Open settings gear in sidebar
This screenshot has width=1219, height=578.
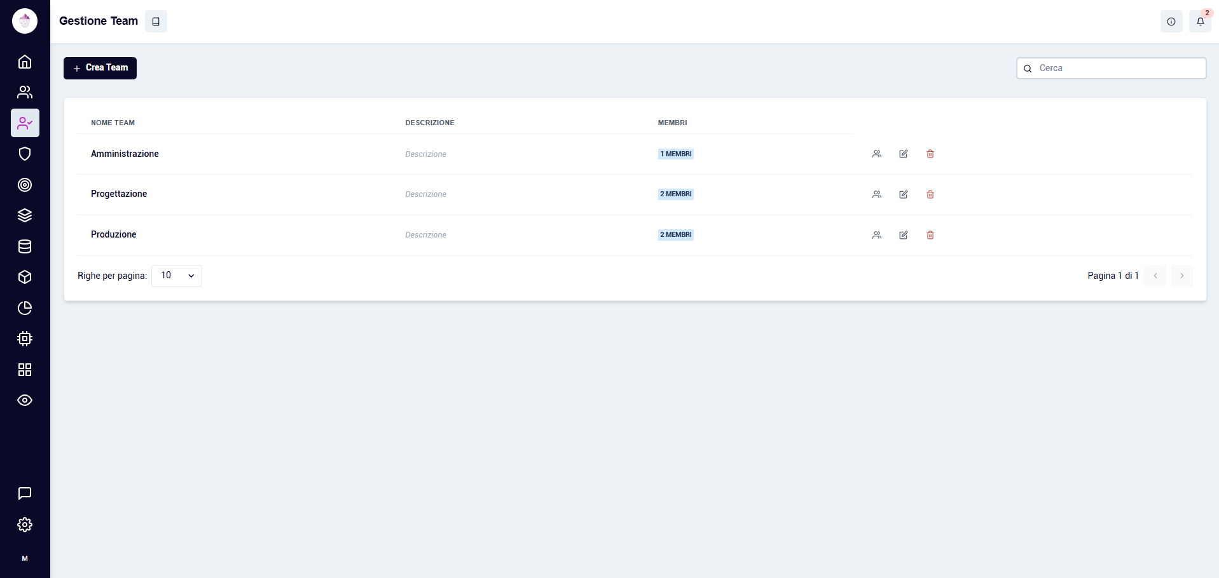pos(25,525)
